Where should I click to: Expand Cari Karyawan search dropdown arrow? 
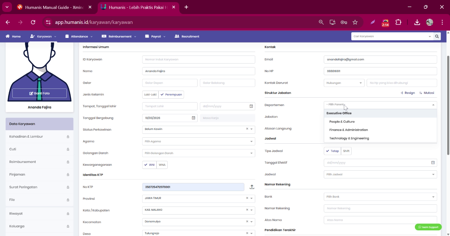tap(430, 37)
